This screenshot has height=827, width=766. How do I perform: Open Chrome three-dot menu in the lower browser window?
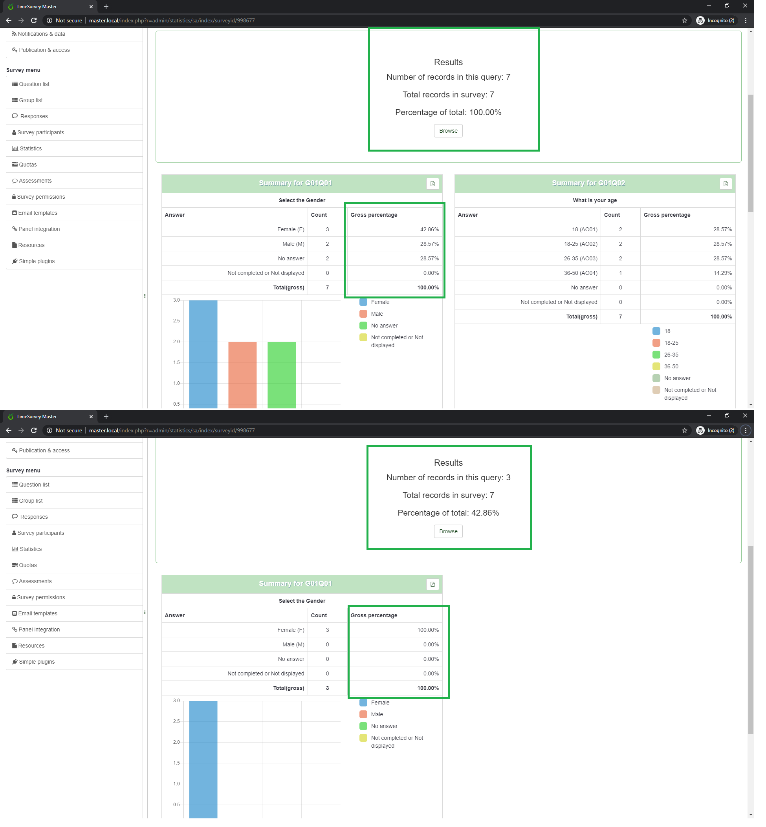746,430
